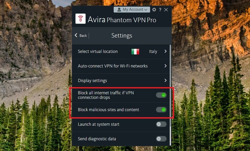Go back using the Back button
Viewport: 250px width, 151px height.
pyautogui.click(x=81, y=36)
